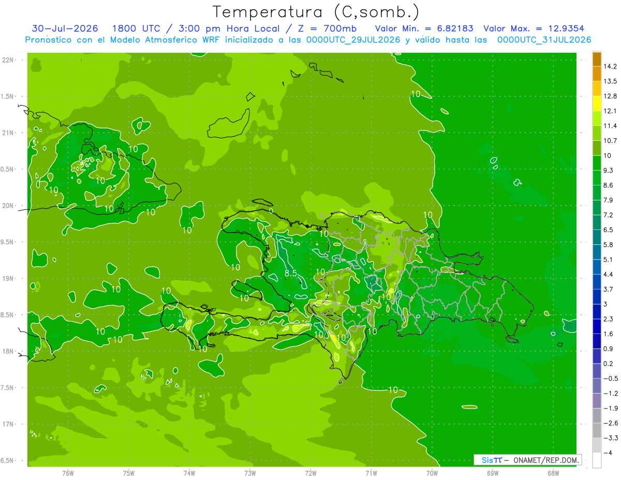Click the '75W' longitude axis label

(x=129, y=473)
